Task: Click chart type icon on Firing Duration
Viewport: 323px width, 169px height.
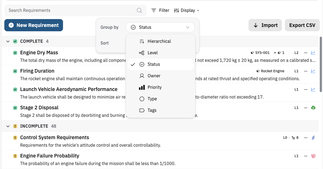Action: [313, 71]
